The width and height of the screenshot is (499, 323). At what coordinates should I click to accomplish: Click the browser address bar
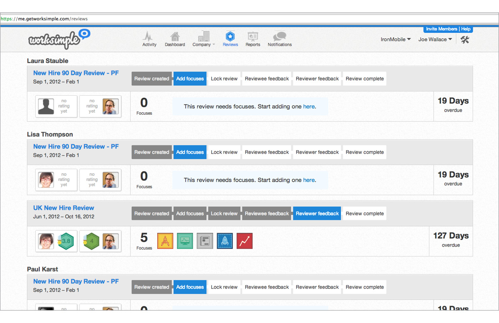(x=249, y=19)
